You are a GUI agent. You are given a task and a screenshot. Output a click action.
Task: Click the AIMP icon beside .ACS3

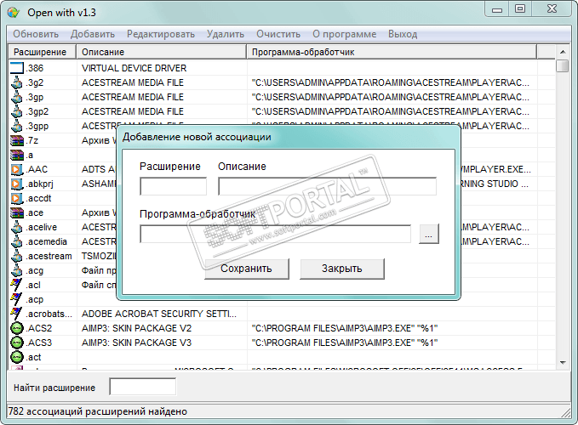click(16, 343)
